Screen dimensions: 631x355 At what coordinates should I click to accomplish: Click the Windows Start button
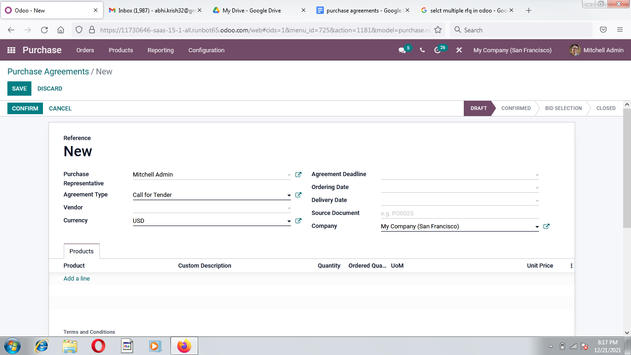[x=12, y=346]
